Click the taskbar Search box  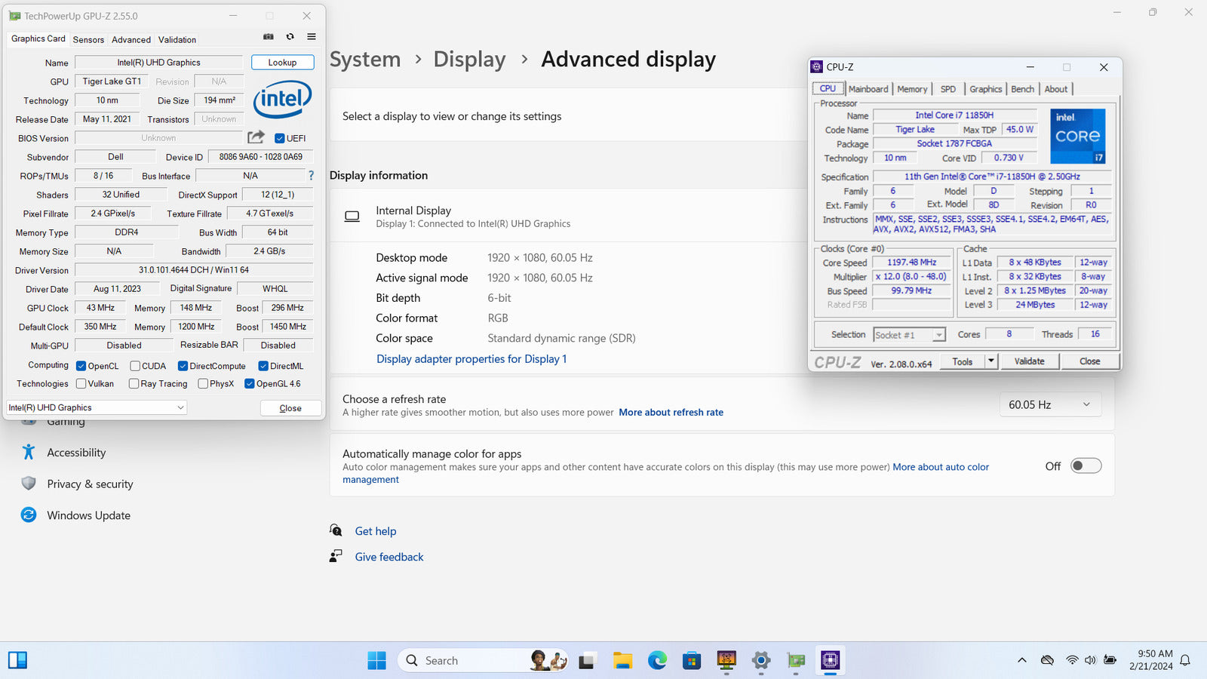(483, 661)
